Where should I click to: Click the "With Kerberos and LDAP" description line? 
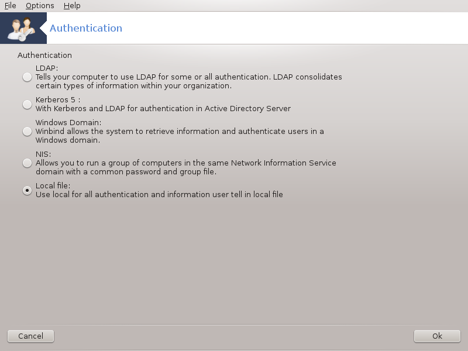click(163, 108)
